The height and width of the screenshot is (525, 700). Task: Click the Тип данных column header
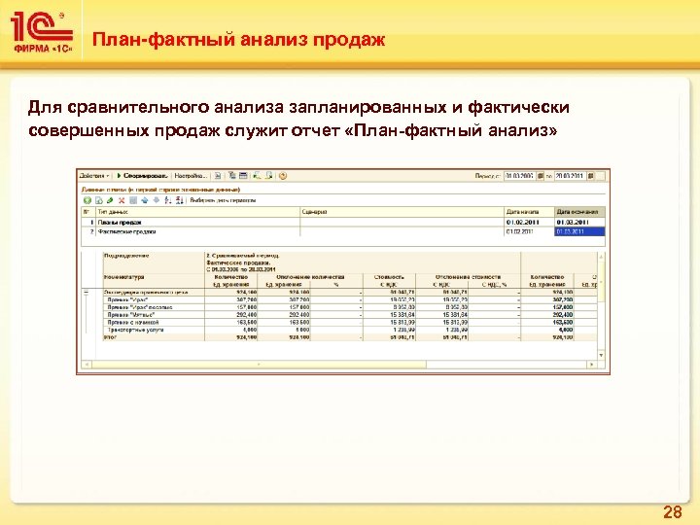coord(197,212)
